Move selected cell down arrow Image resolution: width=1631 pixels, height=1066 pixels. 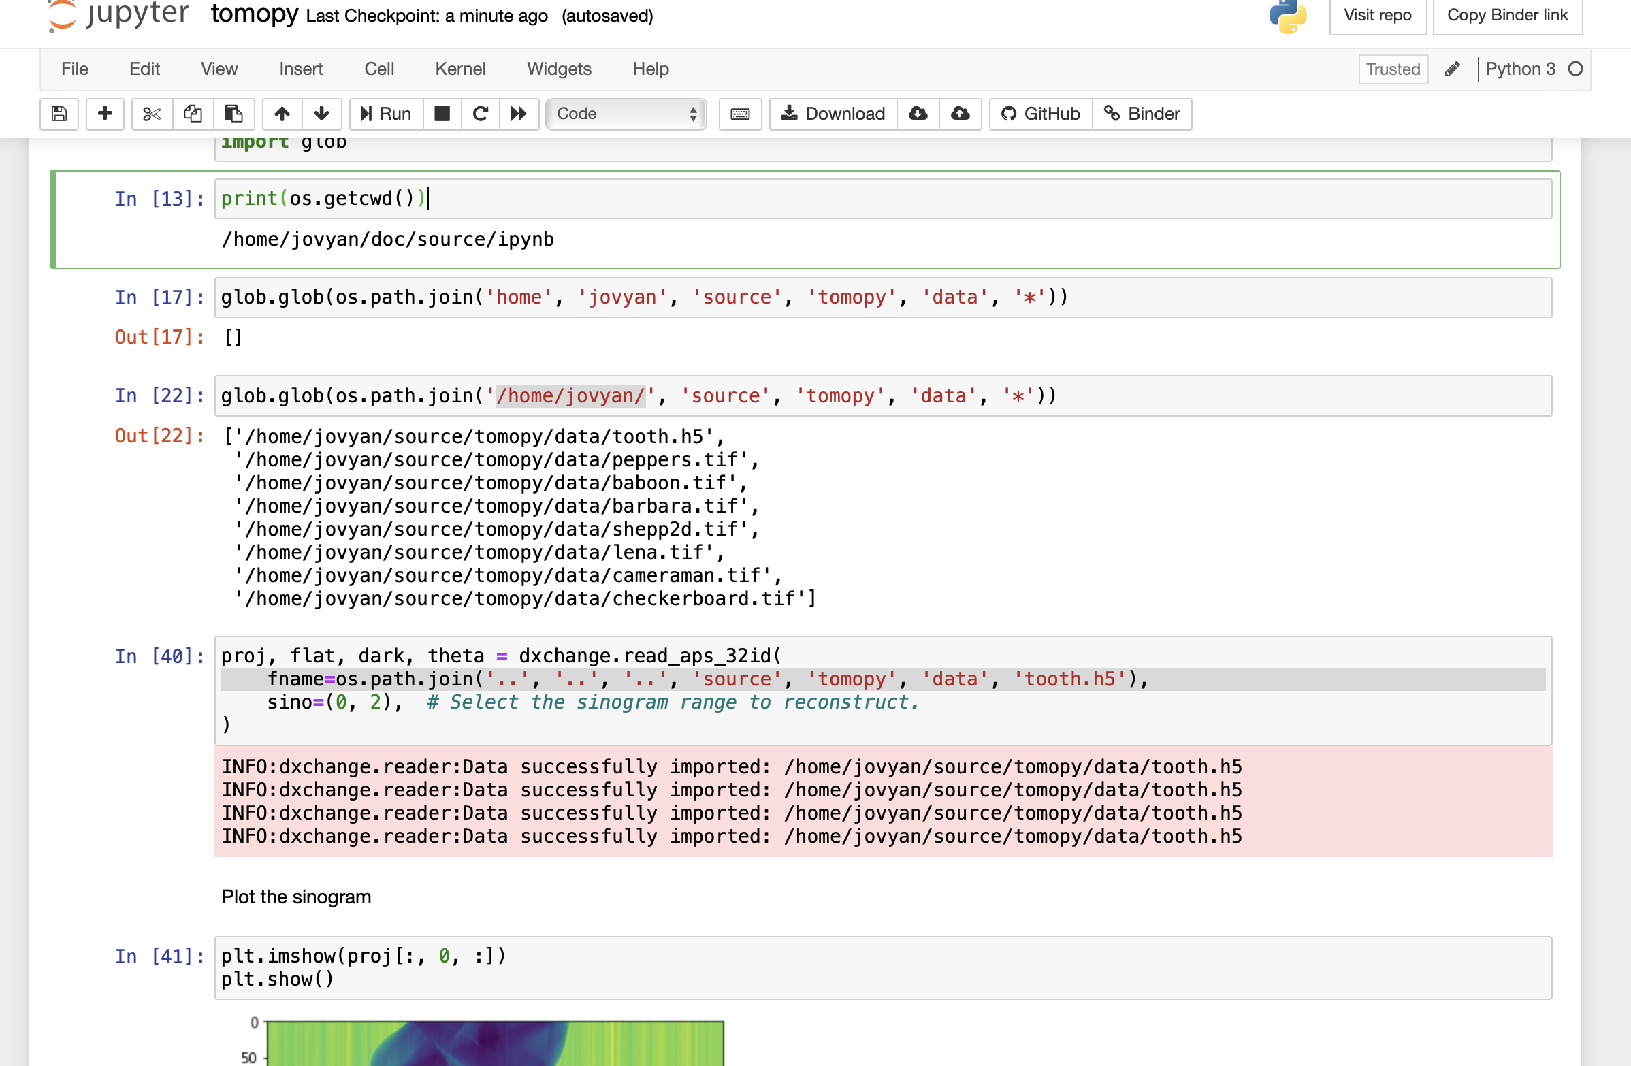(x=321, y=114)
